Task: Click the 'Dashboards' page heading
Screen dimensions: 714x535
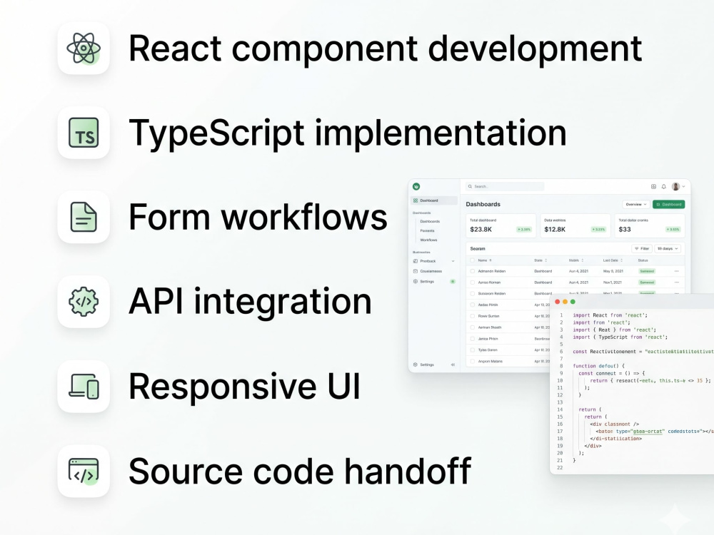Action: point(483,204)
